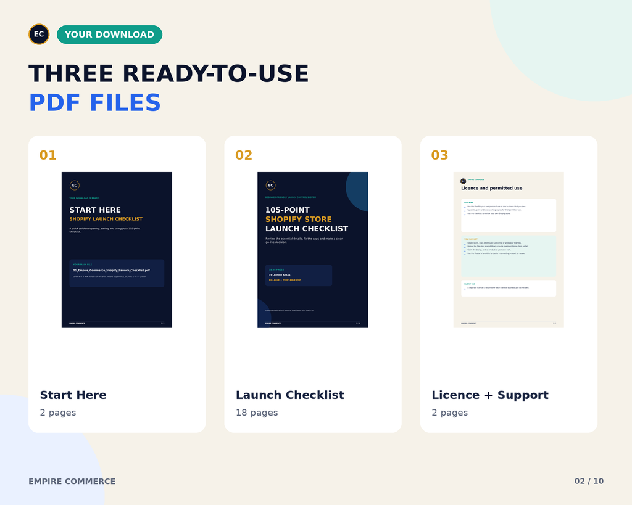Click the 02 card number
This screenshot has height=505, width=632.
click(243, 155)
